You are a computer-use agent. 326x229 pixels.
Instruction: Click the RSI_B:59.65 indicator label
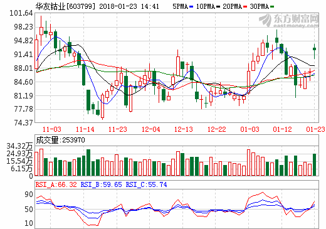point(101,184)
